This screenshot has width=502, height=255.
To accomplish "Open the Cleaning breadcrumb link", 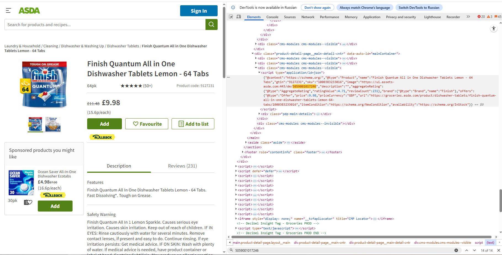I will [51, 46].
